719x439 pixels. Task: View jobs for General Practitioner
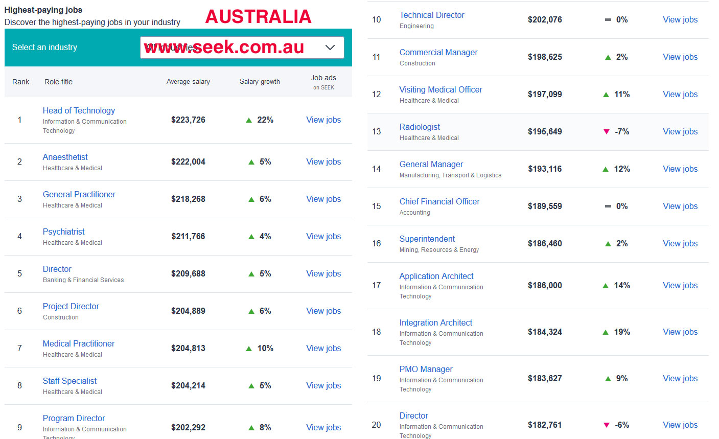click(x=323, y=199)
